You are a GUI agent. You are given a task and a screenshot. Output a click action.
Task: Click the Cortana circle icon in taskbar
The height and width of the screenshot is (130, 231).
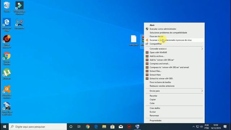(71, 127)
